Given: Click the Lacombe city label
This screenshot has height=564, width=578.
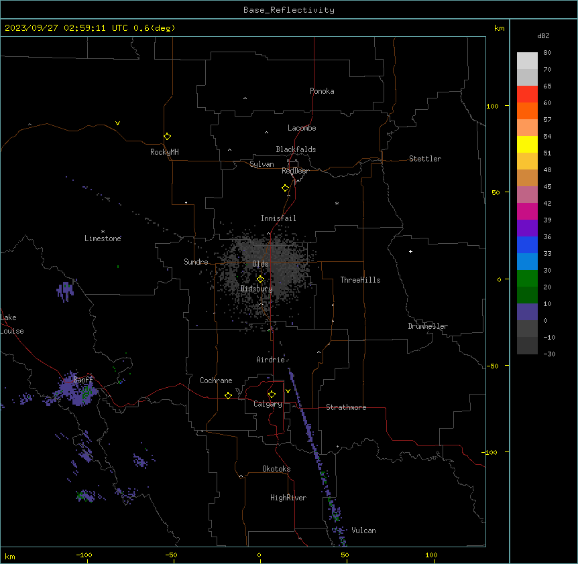Looking at the screenshot, I should point(302,128).
